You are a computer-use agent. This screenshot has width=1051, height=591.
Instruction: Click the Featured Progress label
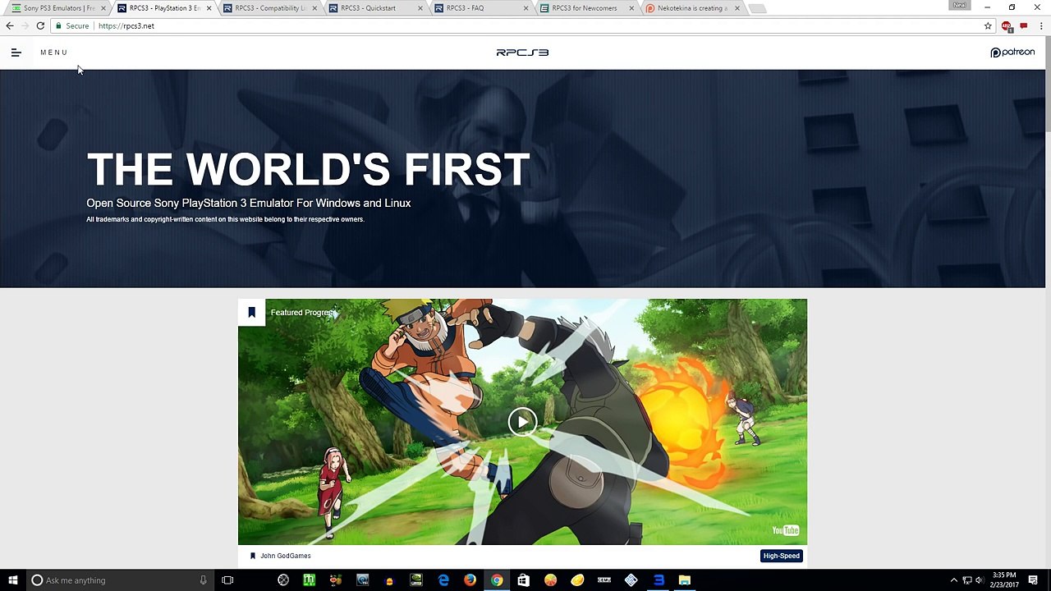[303, 313]
